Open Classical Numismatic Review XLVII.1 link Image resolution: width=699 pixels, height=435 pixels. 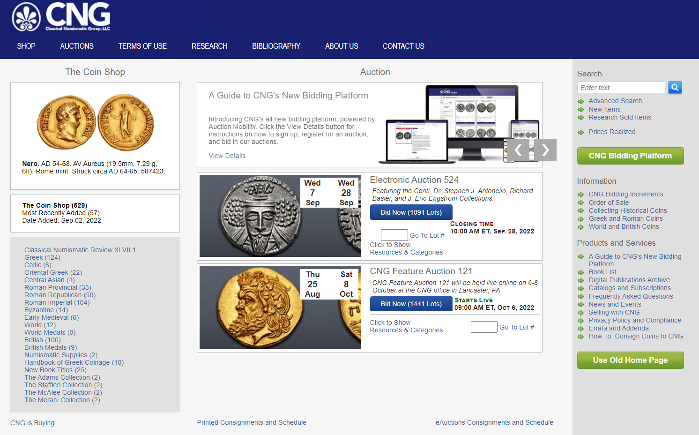[x=80, y=250]
